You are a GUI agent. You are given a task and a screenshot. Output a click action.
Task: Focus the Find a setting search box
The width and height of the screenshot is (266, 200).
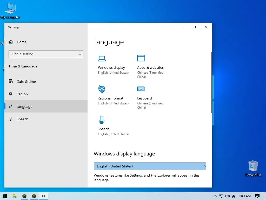point(46,54)
